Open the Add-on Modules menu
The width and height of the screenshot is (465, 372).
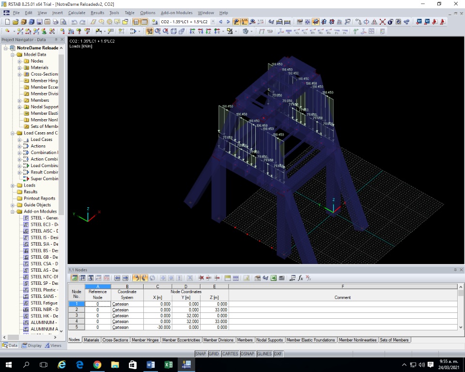(x=176, y=13)
